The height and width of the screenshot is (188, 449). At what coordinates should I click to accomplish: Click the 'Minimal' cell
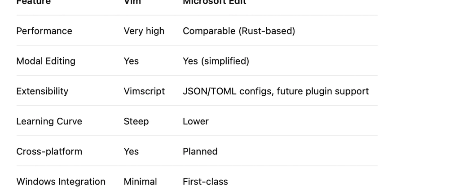[140, 182]
